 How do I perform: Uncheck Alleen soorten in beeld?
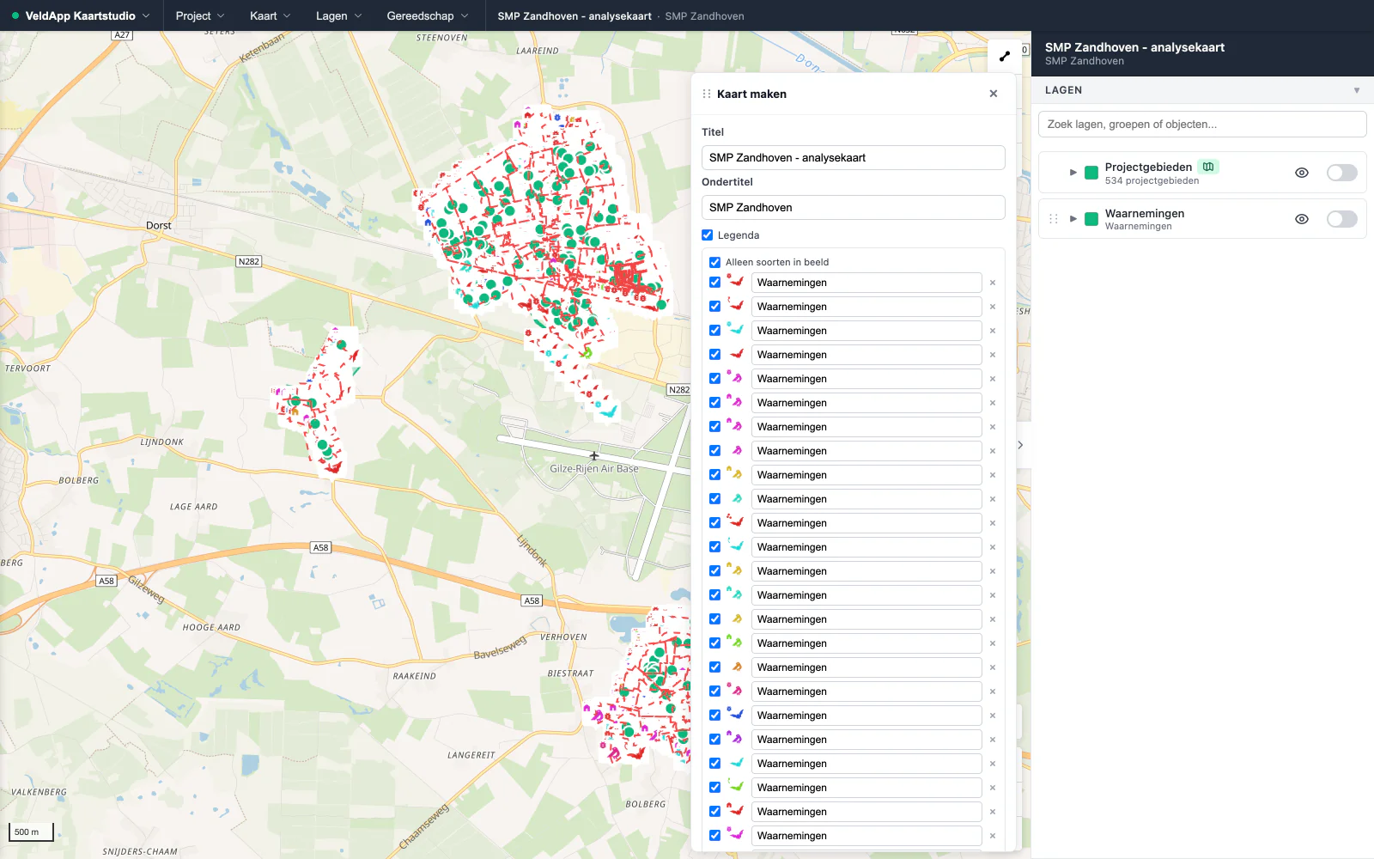714,262
